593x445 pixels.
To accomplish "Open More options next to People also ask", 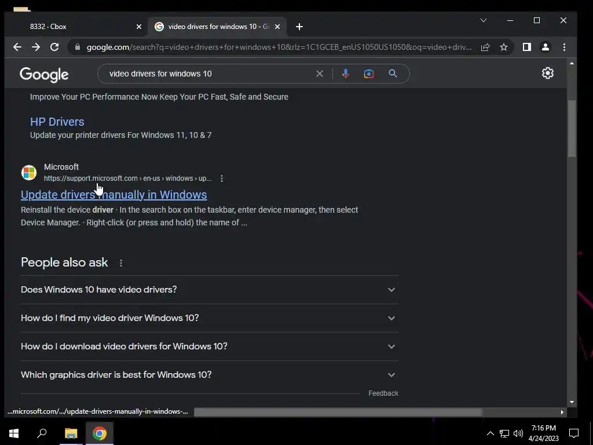I will [x=121, y=262].
